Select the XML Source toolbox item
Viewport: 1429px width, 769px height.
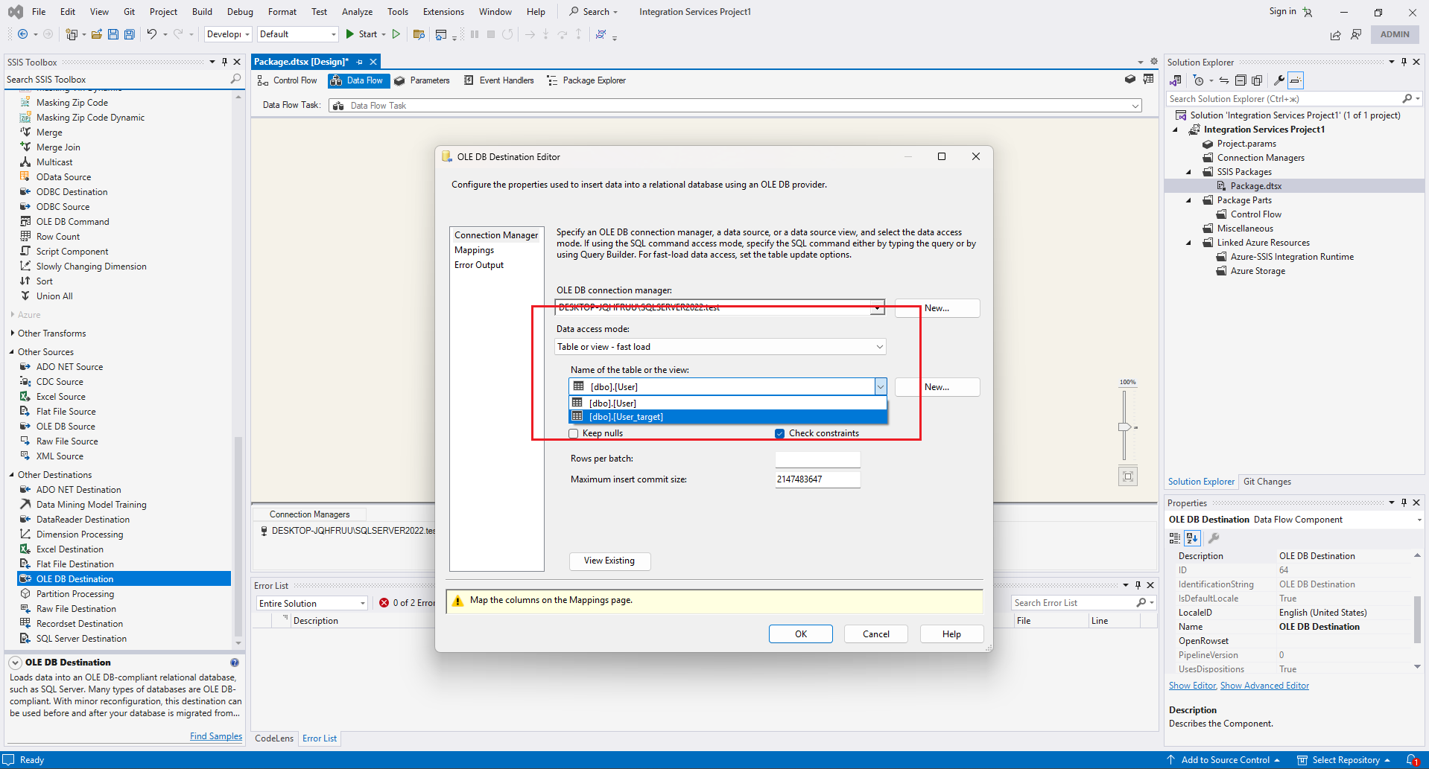pyautogui.click(x=60, y=456)
